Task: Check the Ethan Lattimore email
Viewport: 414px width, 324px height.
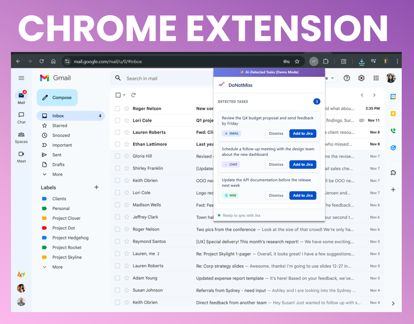Action: pyautogui.click(x=117, y=144)
